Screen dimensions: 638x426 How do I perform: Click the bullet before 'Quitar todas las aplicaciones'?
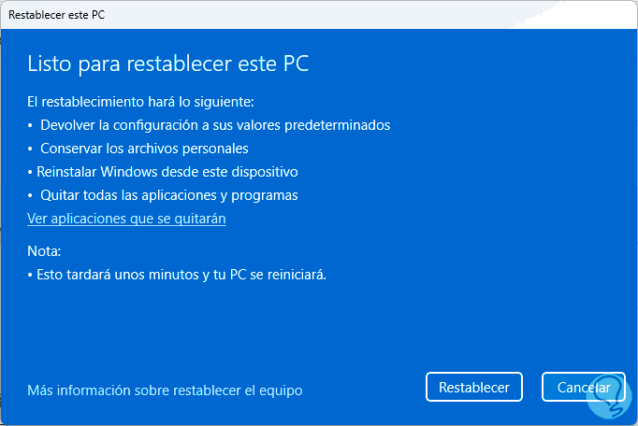pos(30,196)
